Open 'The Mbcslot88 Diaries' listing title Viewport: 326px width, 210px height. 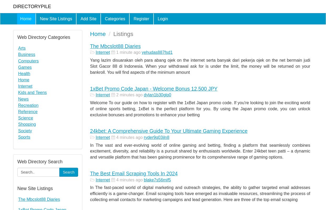pos(115,46)
